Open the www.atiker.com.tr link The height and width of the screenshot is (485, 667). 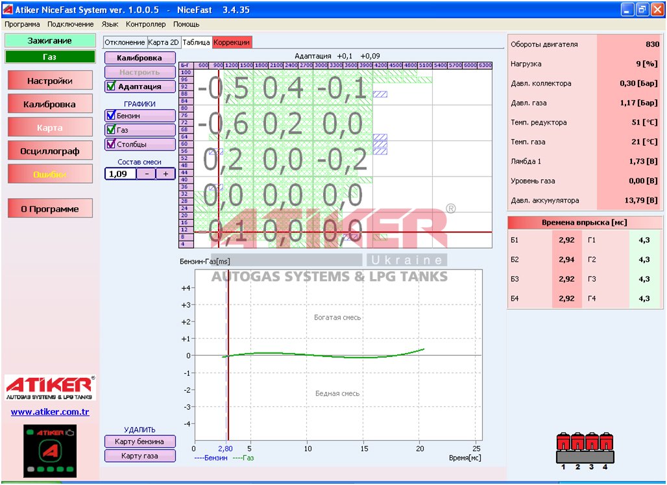[50, 412]
